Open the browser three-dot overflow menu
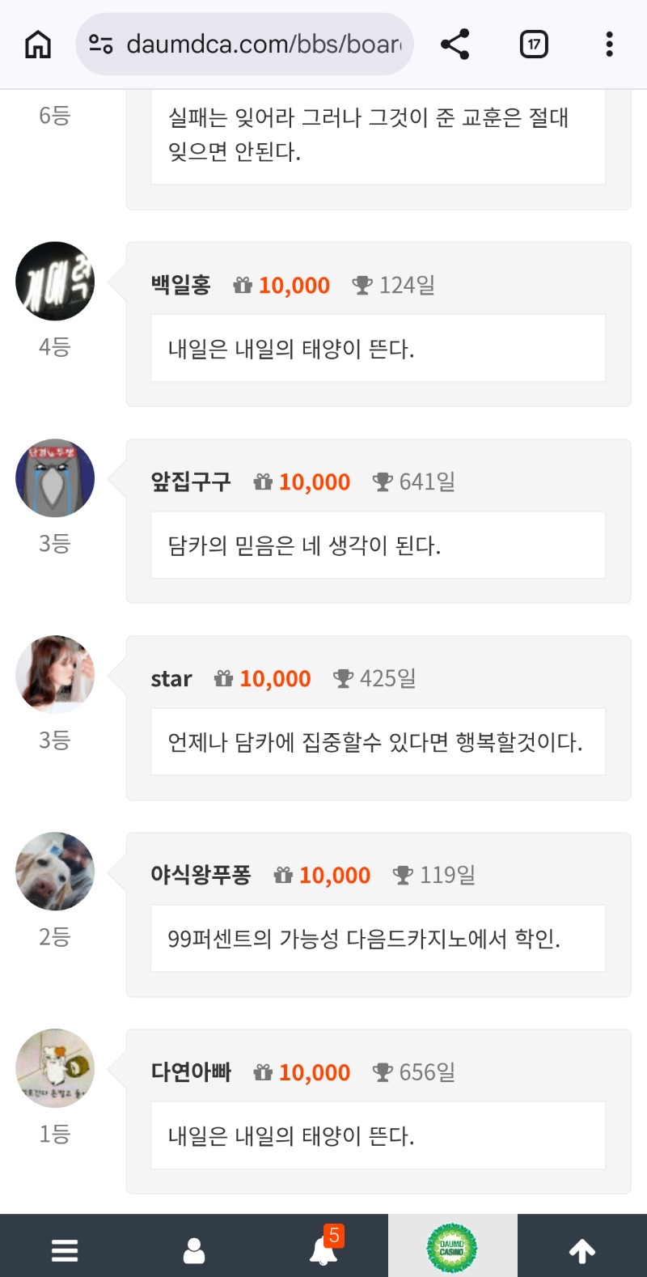Viewport: 647px width, 1277px height. click(609, 45)
